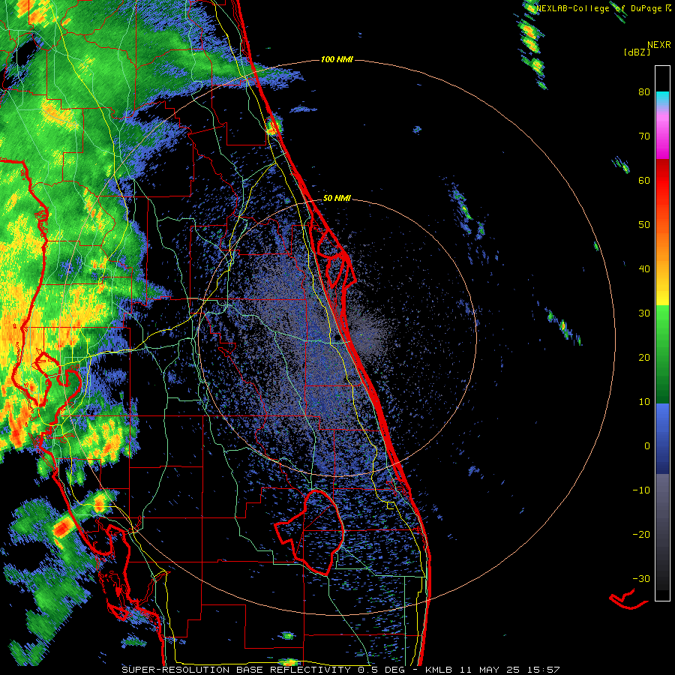The height and width of the screenshot is (675, 675).
Task: Click the 0 value on the dBZ scale
Action: (x=647, y=446)
